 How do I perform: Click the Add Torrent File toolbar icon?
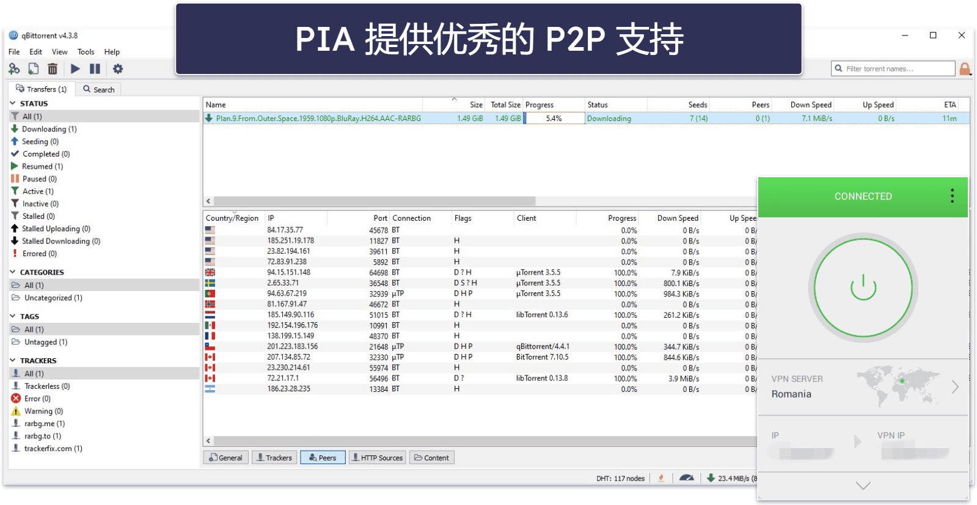34,69
